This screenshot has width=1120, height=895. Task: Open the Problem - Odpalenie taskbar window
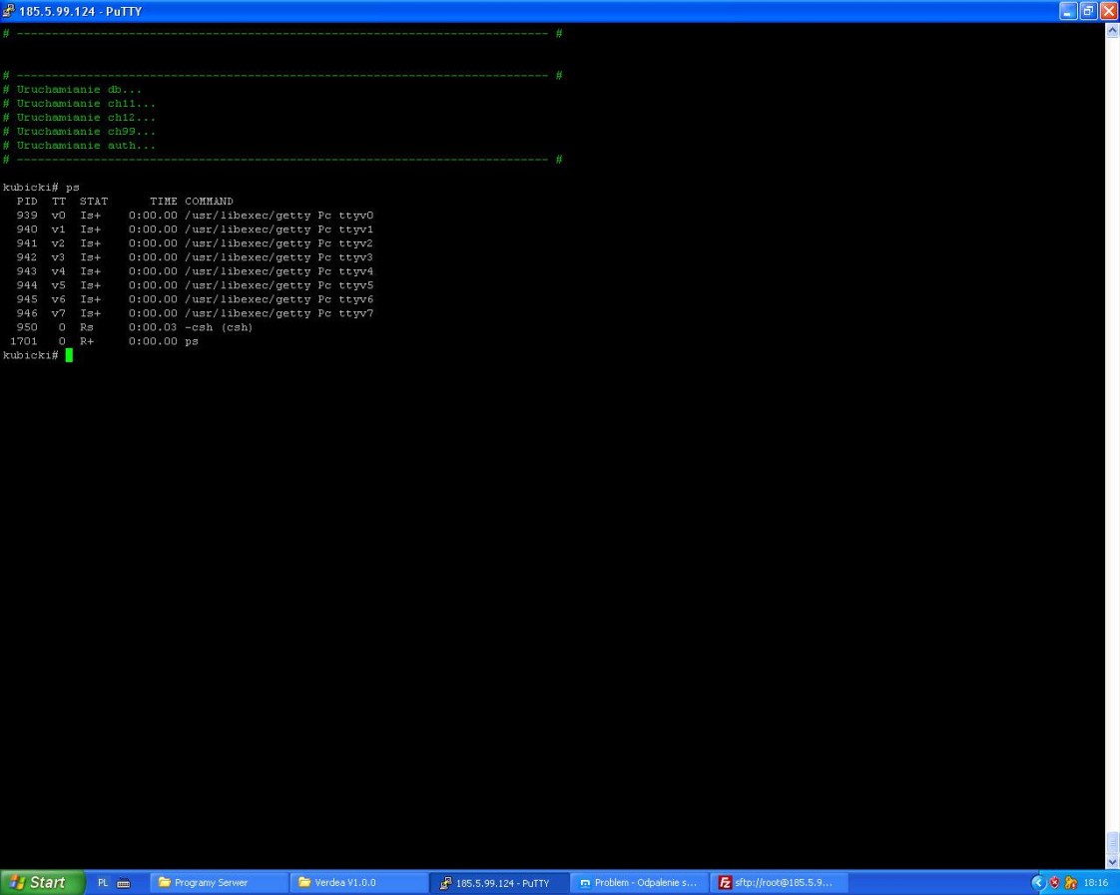639,883
